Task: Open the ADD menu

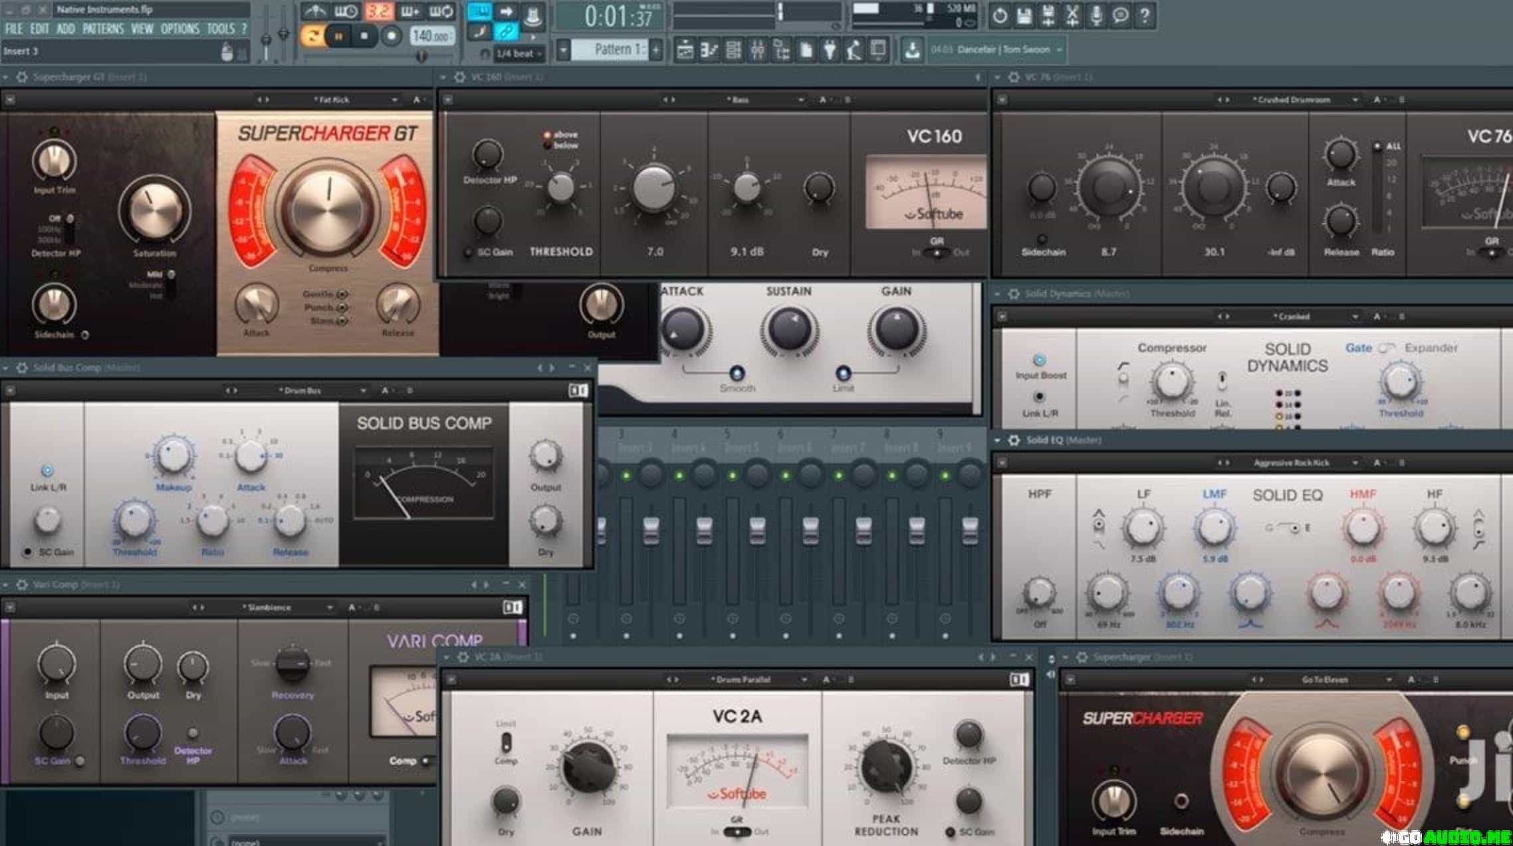Action: (65, 29)
